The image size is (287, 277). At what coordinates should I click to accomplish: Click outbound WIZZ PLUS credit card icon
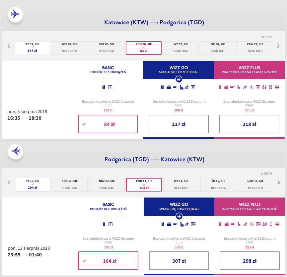click(277, 87)
